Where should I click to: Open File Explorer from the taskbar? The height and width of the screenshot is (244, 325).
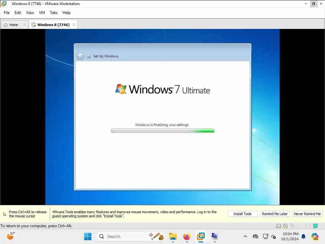[173, 236]
